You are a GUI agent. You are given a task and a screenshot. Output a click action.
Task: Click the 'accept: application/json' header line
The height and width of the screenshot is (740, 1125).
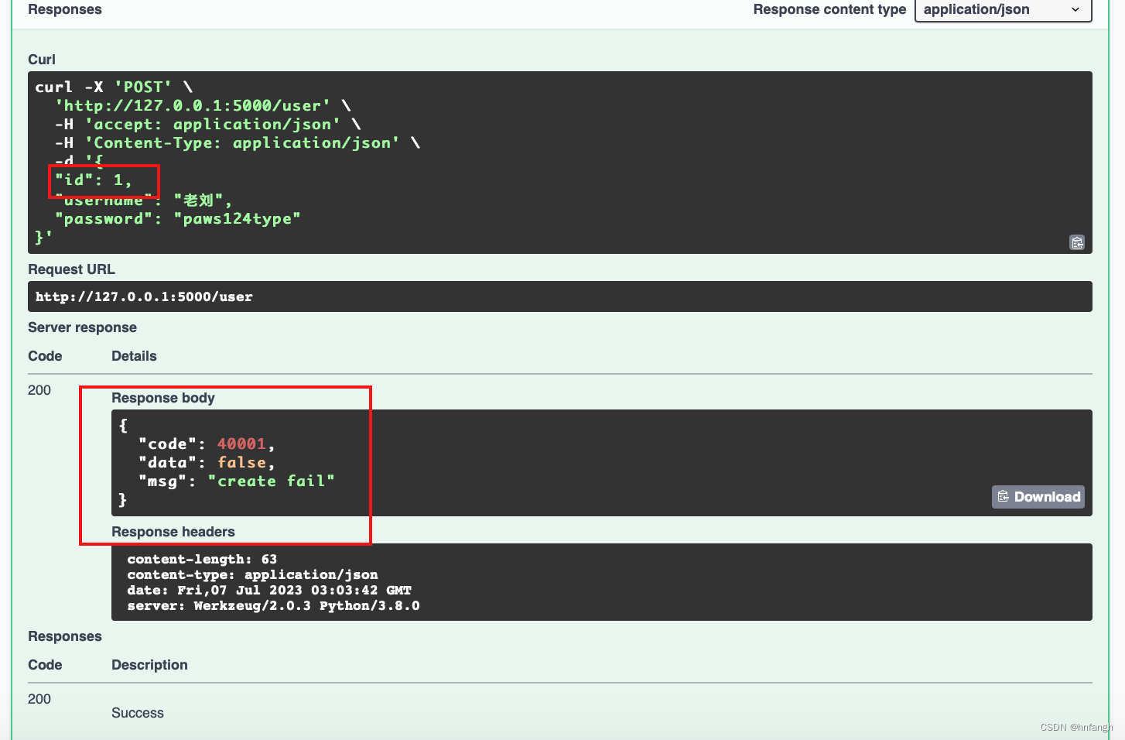click(x=207, y=124)
